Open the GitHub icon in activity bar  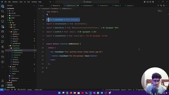tap(2, 42)
